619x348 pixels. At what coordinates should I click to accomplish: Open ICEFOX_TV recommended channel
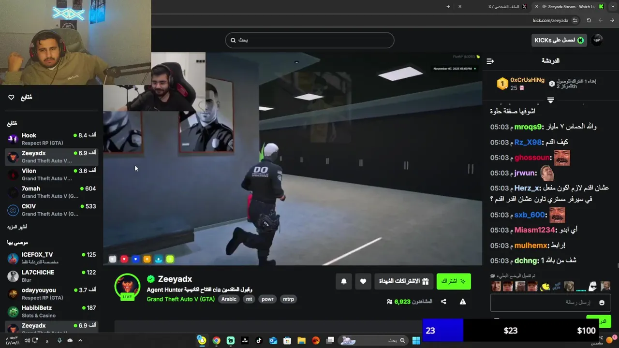point(51,258)
